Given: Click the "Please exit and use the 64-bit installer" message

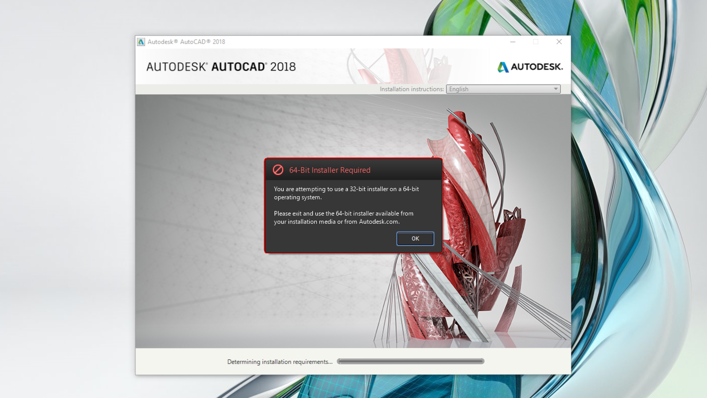Looking at the screenshot, I should tap(344, 218).
